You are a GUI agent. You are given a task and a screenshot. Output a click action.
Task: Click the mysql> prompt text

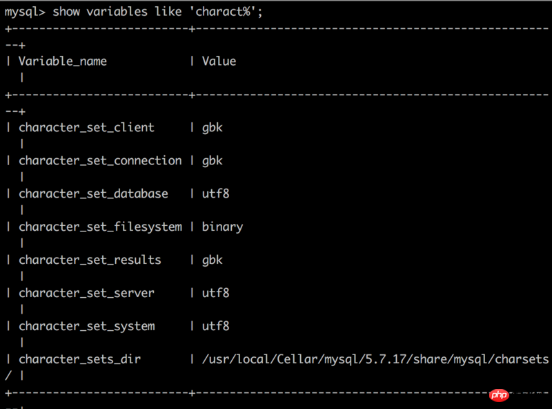25,12
